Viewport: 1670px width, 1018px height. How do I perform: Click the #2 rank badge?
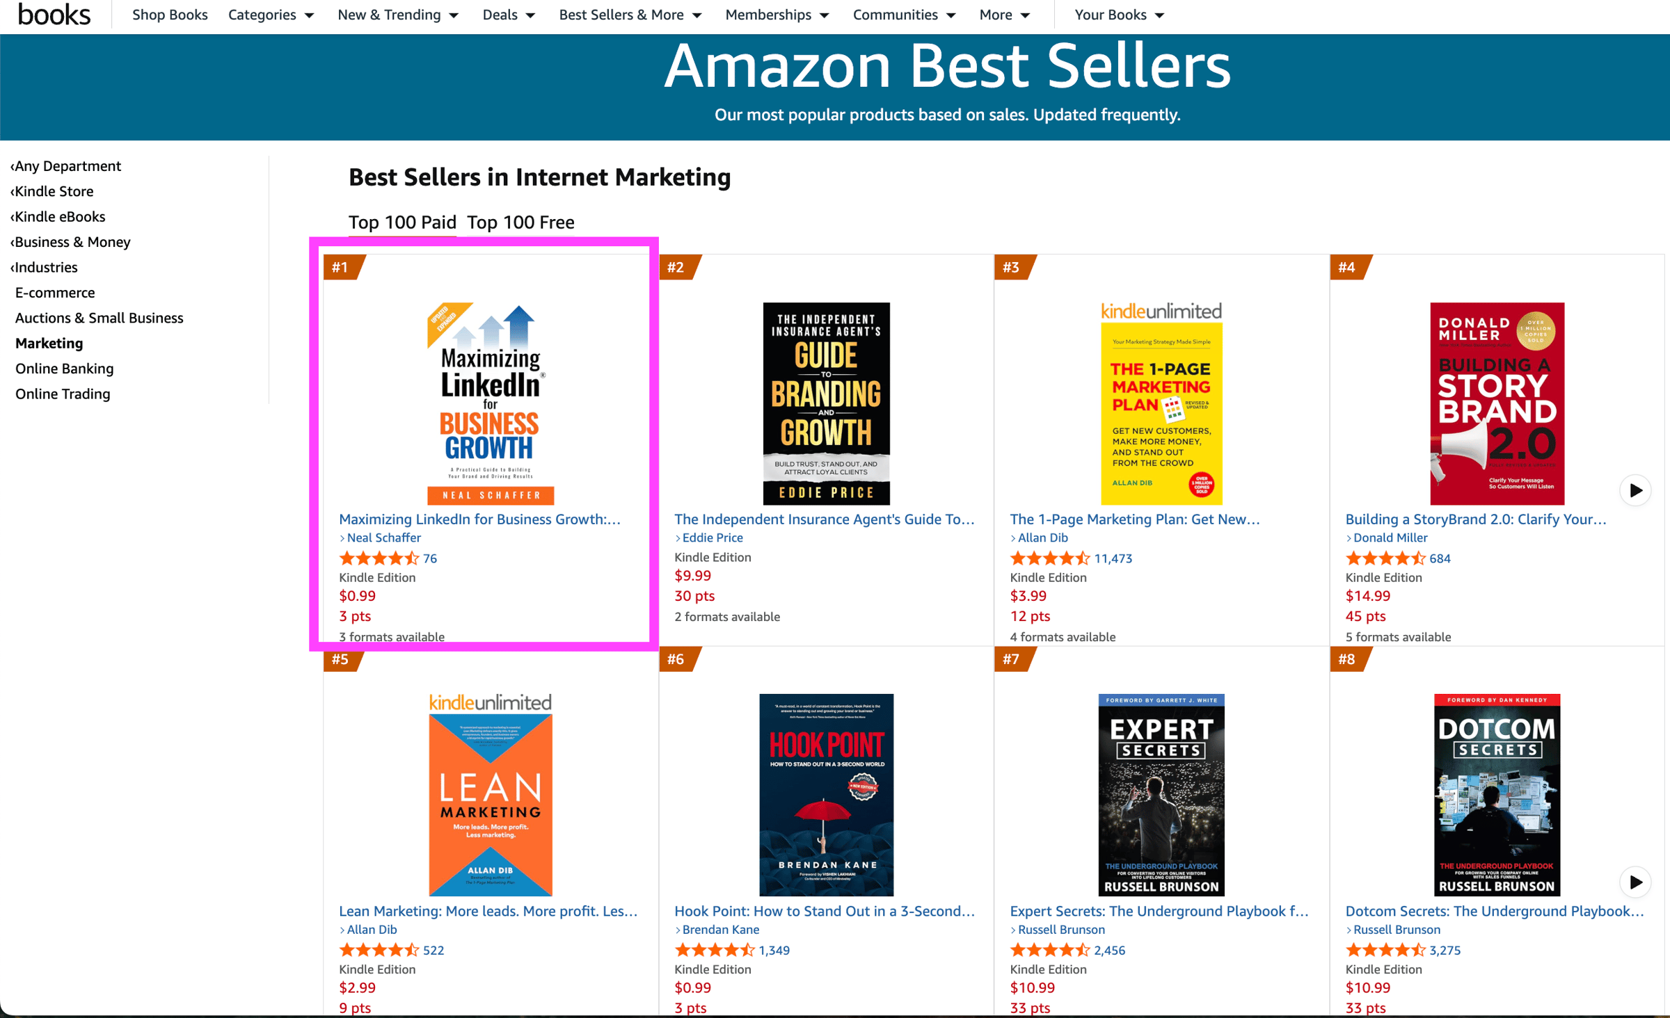pos(676,268)
